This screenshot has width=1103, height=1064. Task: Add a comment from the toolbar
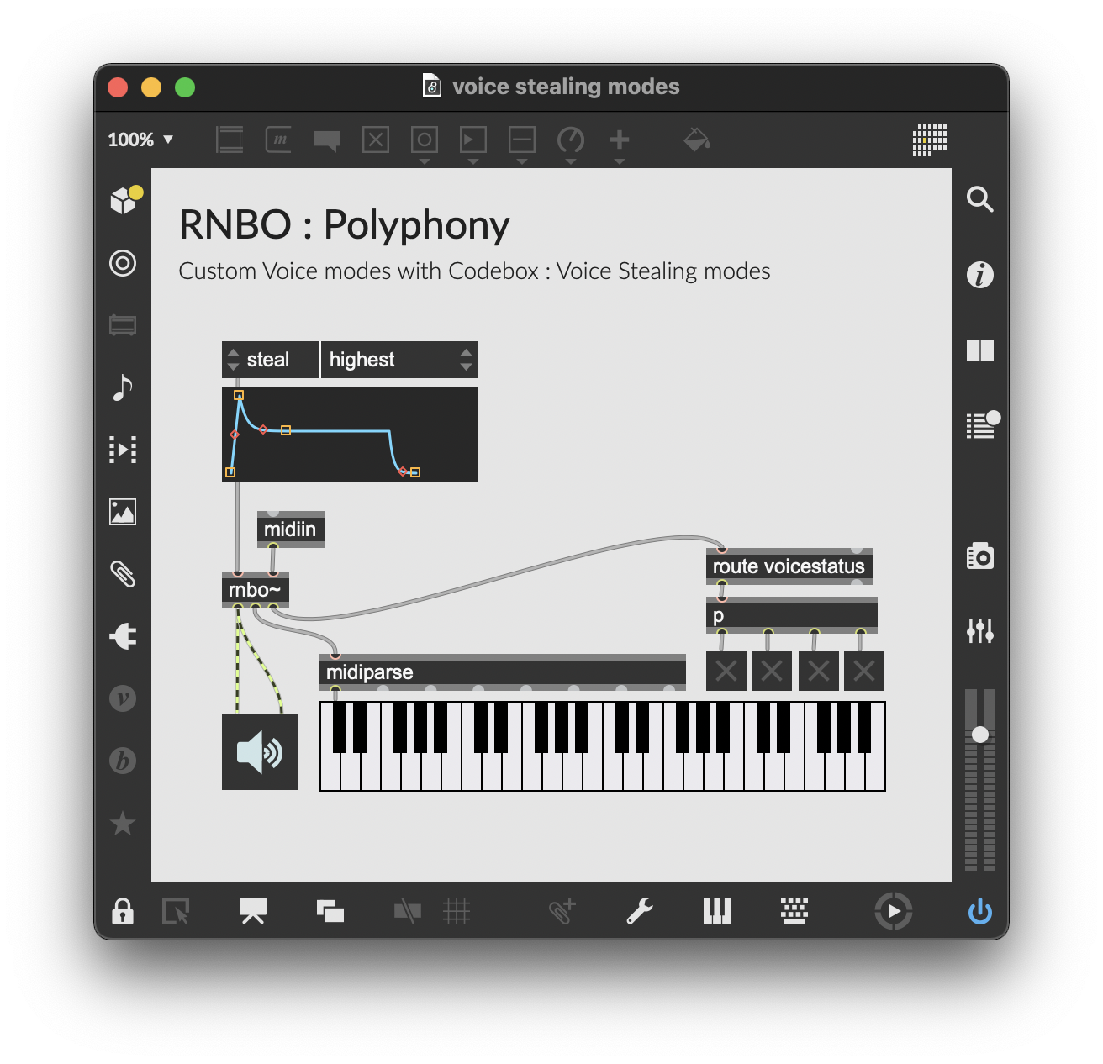(327, 140)
